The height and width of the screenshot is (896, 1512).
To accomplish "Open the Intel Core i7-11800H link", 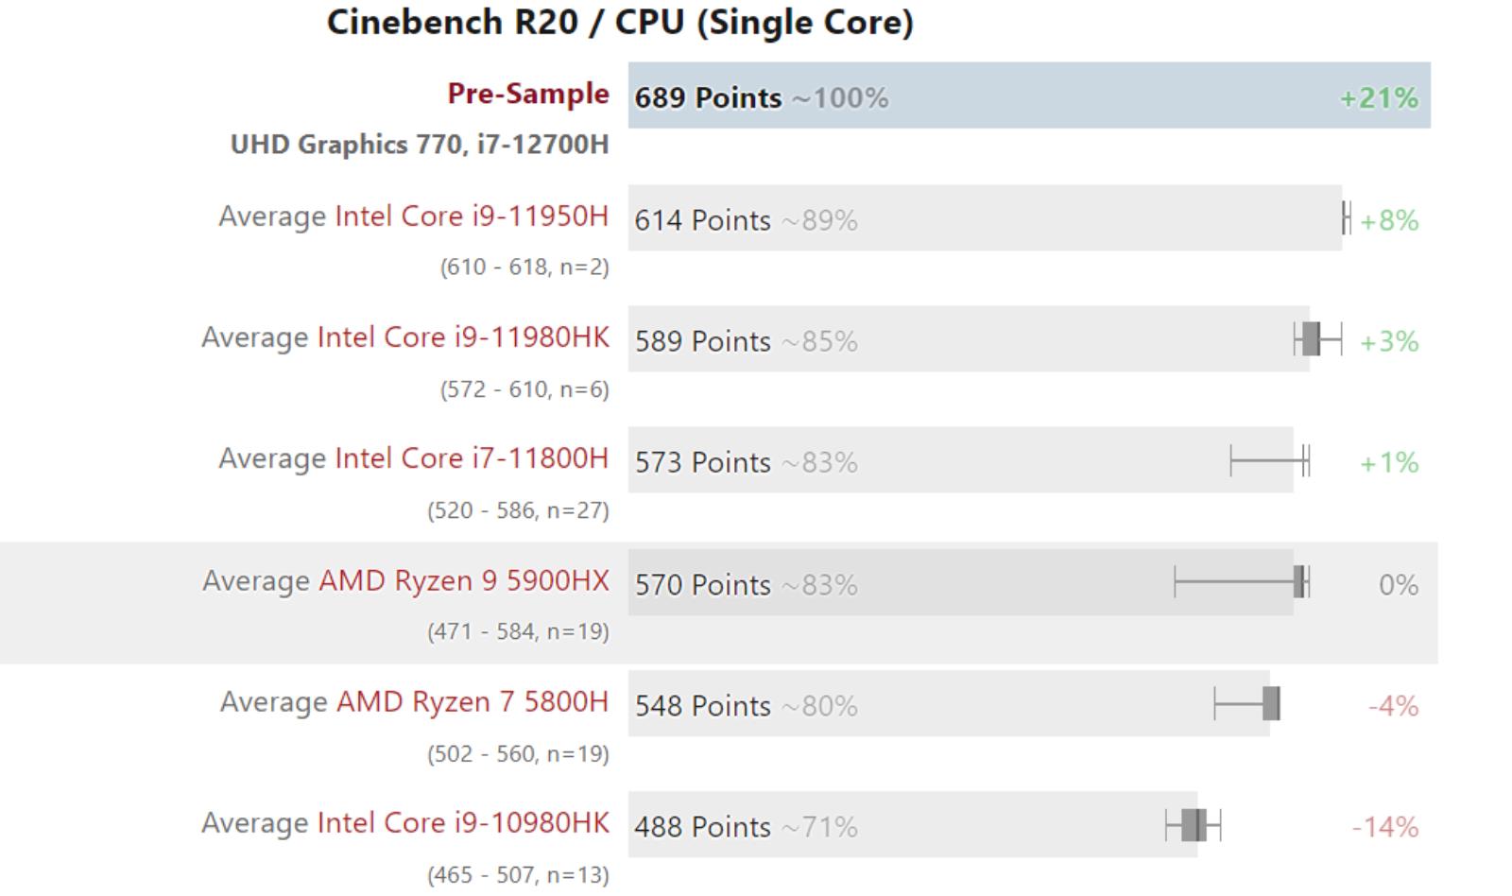I will (471, 458).
